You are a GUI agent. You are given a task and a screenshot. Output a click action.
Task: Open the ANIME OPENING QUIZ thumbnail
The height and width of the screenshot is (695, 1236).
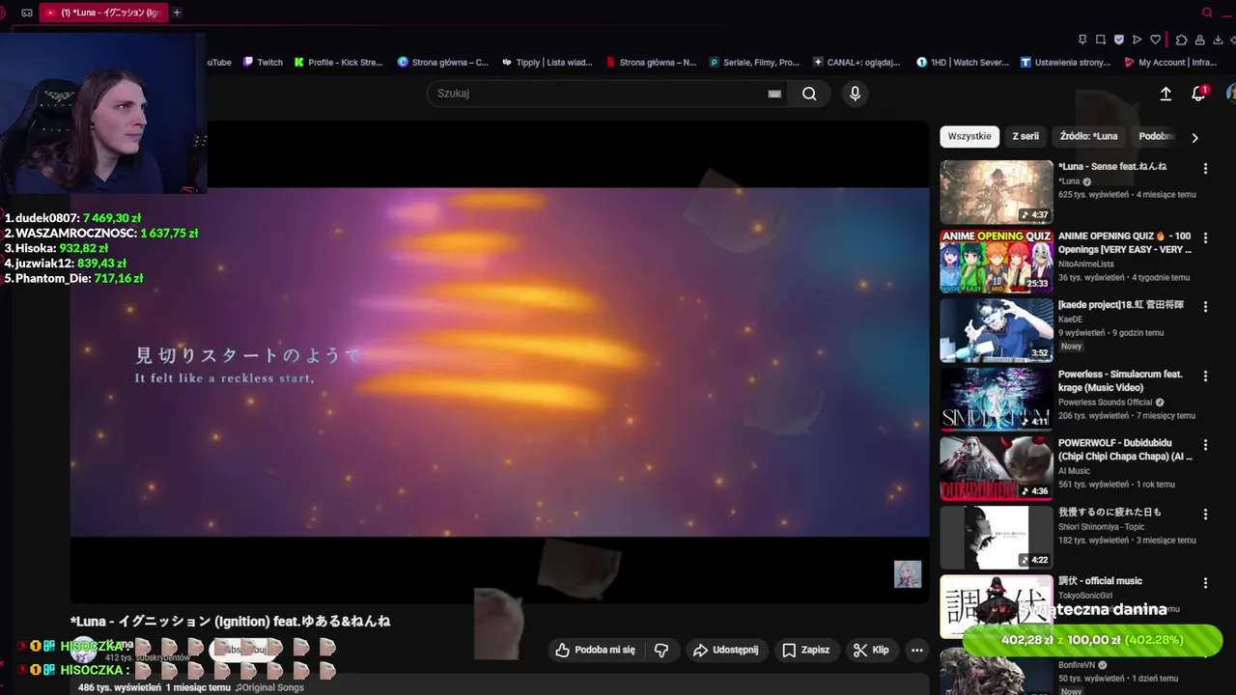tap(997, 261)
